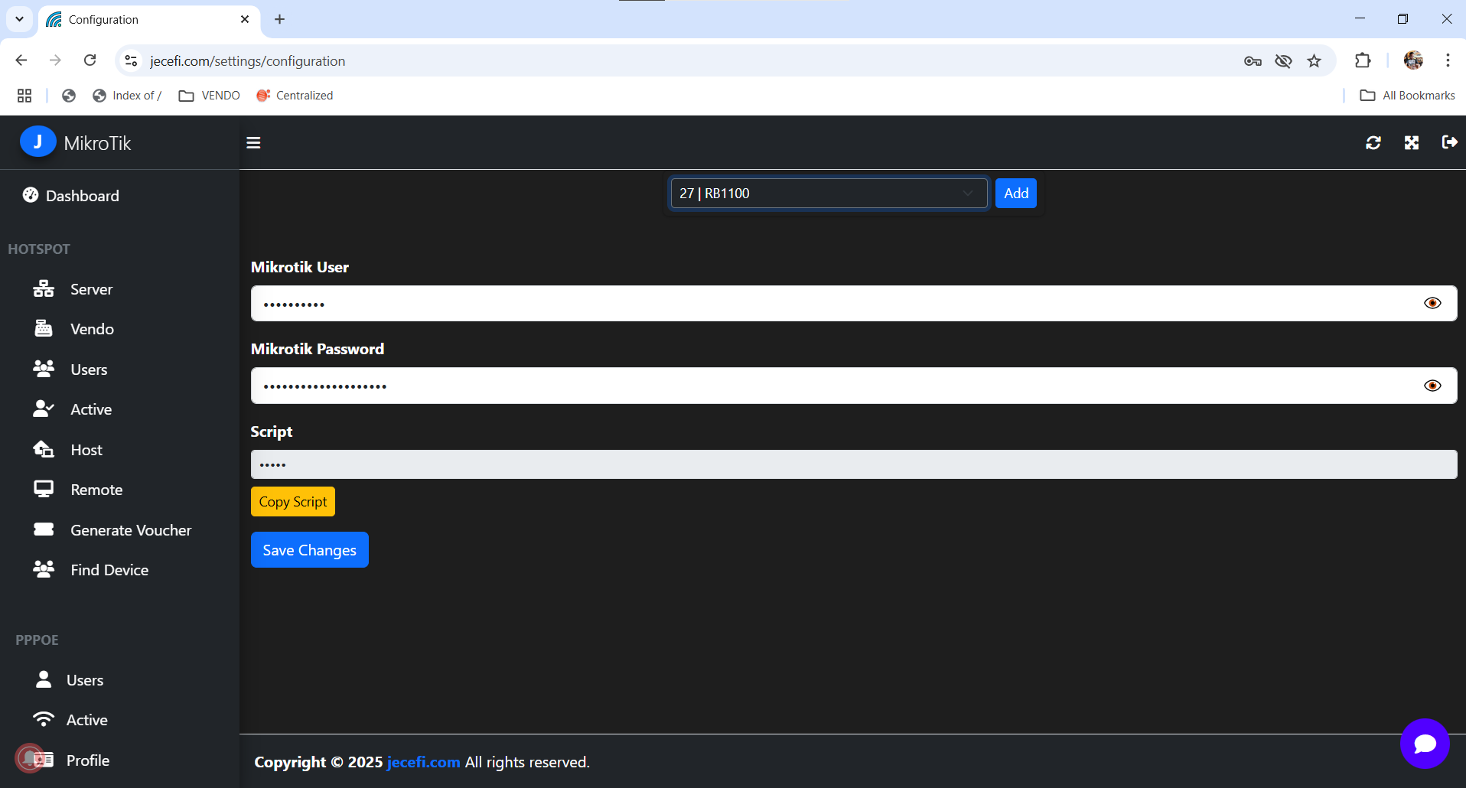Reveal the Mikrotik Password with eye icon
The image size is (1466, 788).
[1432, 386]
